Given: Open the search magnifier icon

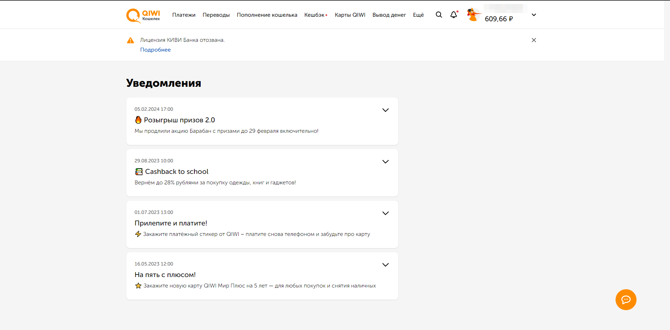Looking at the screenshot, I should [439, 15].
